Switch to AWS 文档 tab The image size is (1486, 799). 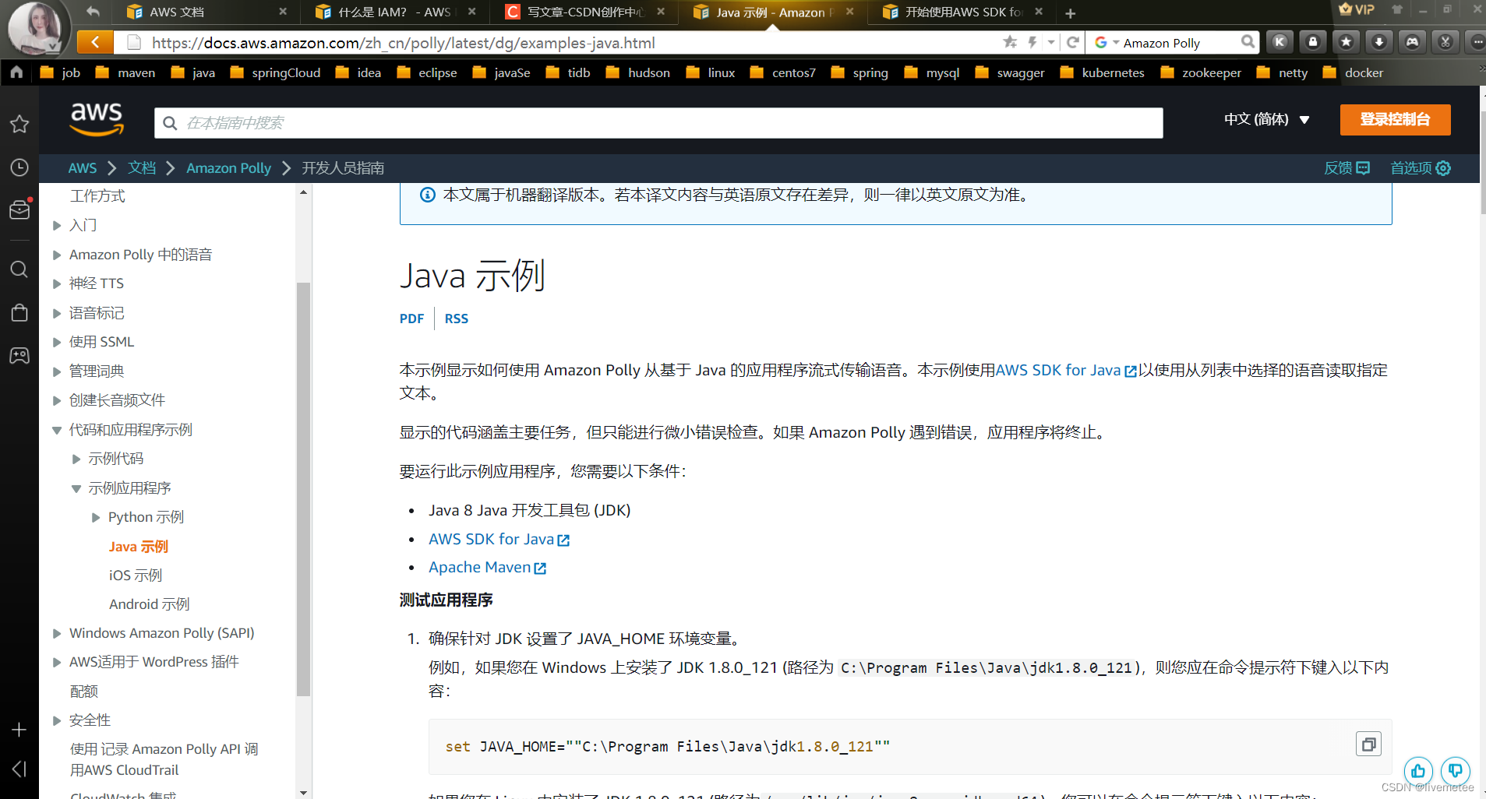[x=206, y=12]
